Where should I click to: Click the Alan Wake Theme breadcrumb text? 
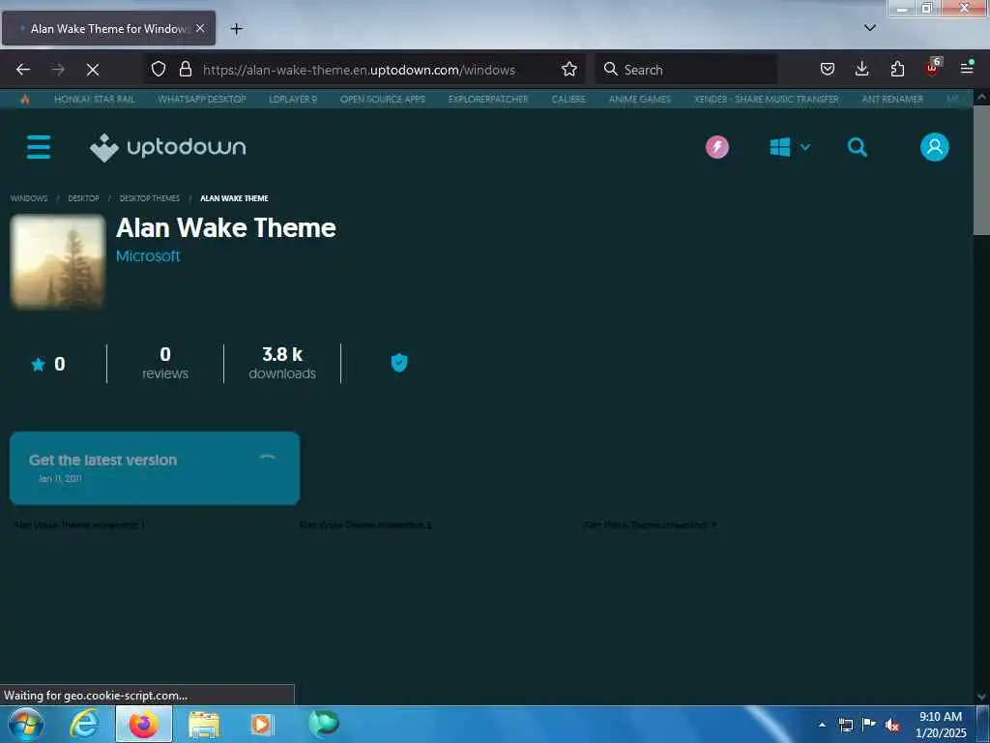tap(234, 198)
